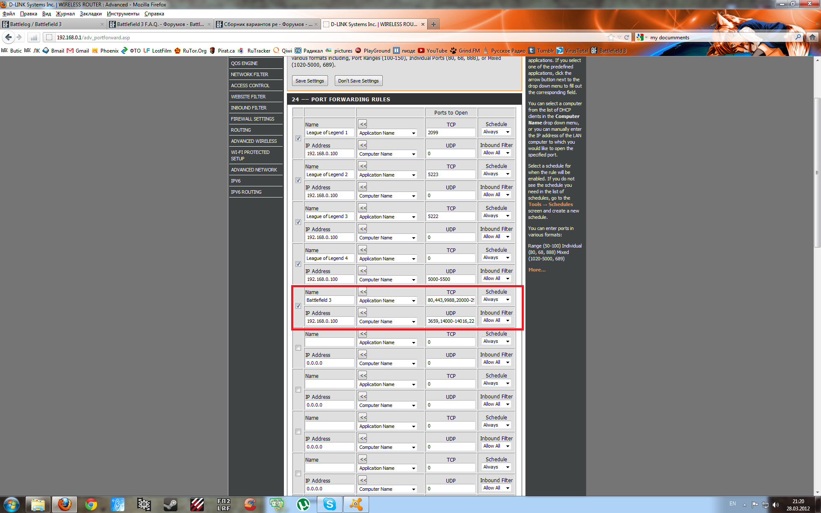Click the << button beside Battlefield 3 computer name
The image size is (821, 513).
[x=363, y=313]
